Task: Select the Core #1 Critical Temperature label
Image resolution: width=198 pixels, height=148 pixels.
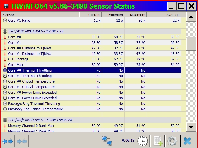Action: coord(32,87)
